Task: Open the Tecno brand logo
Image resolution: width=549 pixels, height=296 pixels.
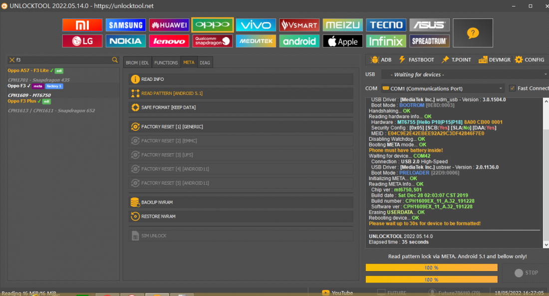Action: click(386, 25)
